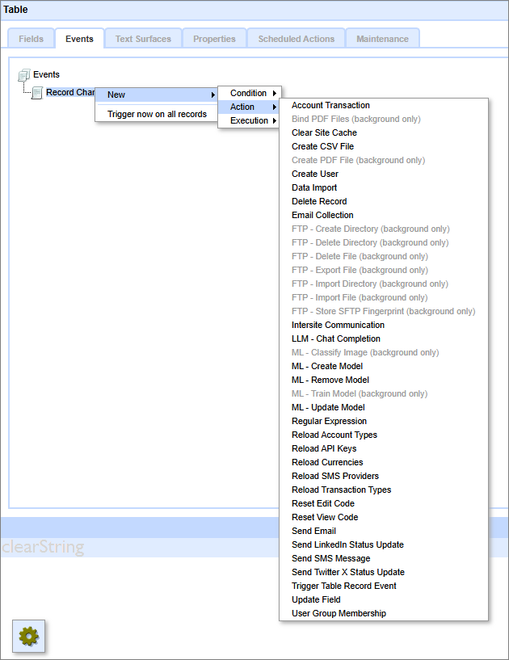This screenshot has height=660, width=509.
Task: Click the gear settings icon
Action: [29, 636]
